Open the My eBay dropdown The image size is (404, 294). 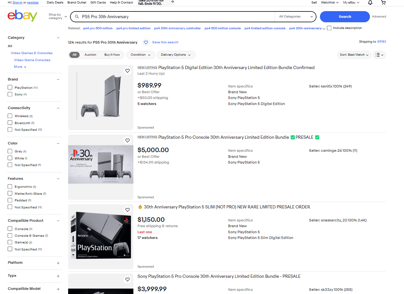pyautogui.click(x=351, y=3)
